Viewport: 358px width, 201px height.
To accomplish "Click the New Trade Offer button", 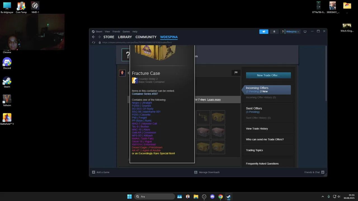I will click(x=268, y=75).
